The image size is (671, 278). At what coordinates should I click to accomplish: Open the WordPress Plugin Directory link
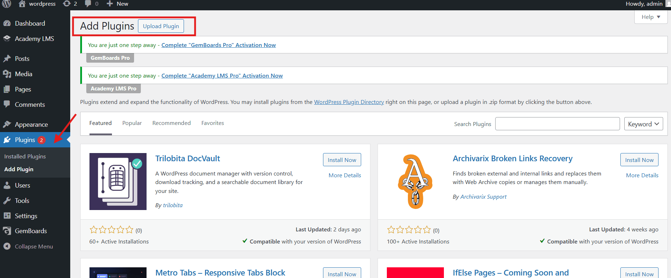349,102
